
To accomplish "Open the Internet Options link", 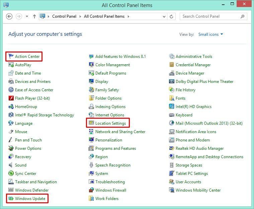I will 110,115.
